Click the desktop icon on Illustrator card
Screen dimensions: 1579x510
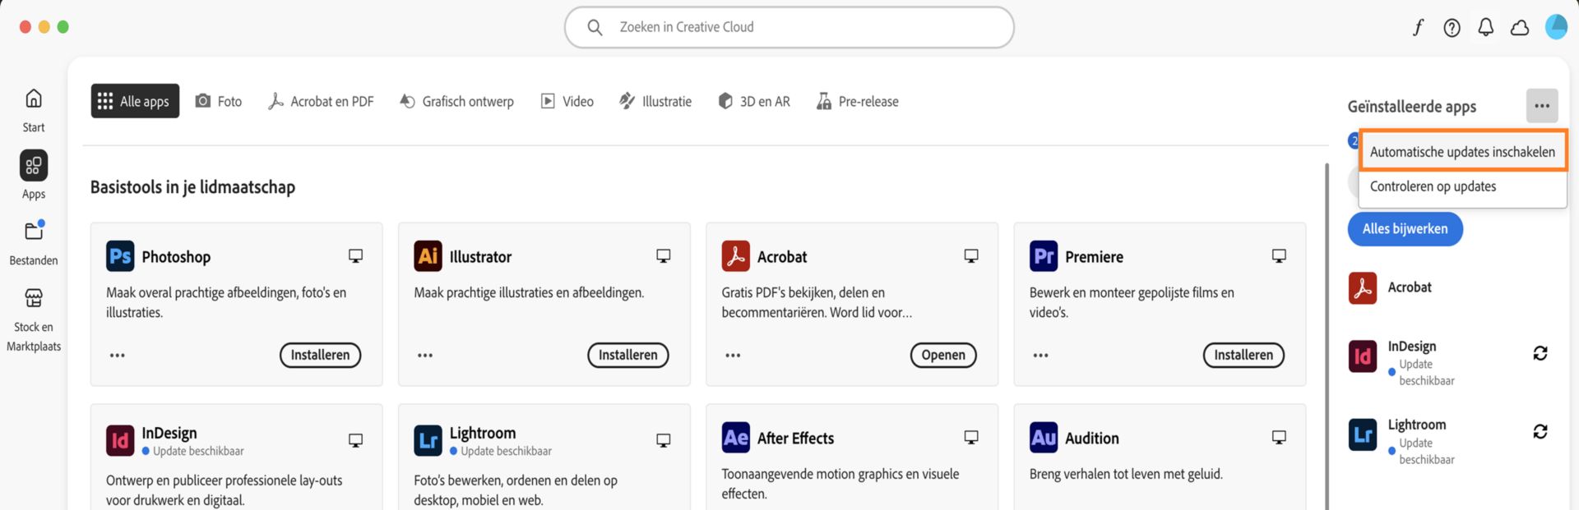[663, 256]
